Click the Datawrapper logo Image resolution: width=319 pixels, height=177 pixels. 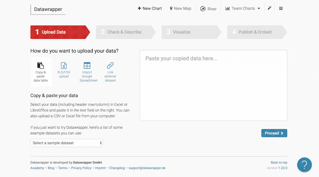(48, 9)
